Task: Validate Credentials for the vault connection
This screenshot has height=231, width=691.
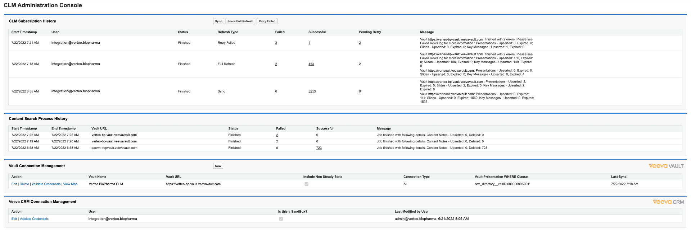Action: [46, 184]
